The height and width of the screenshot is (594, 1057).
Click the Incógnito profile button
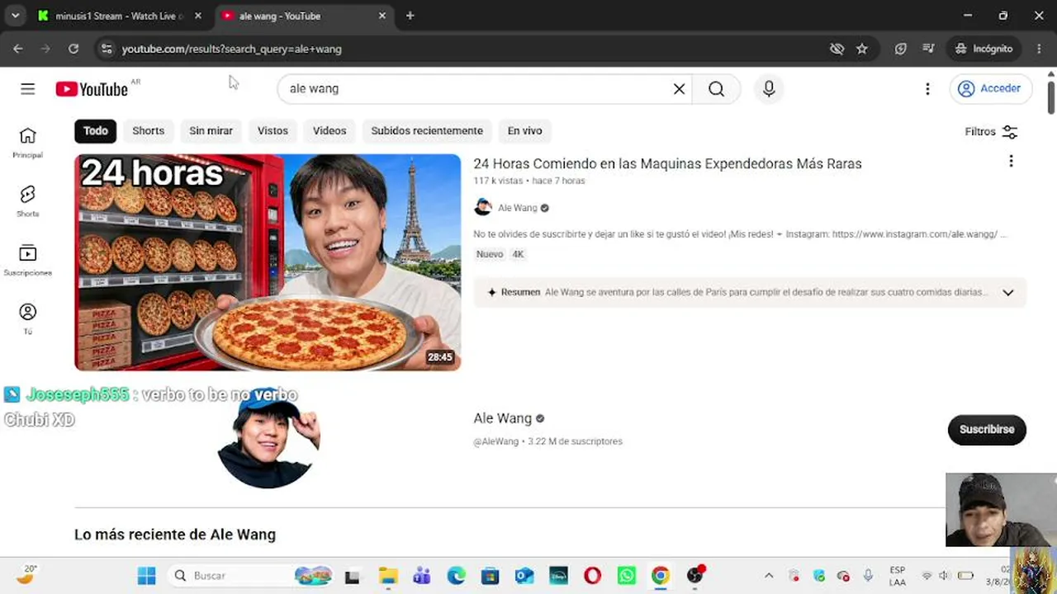click(984, 49)
